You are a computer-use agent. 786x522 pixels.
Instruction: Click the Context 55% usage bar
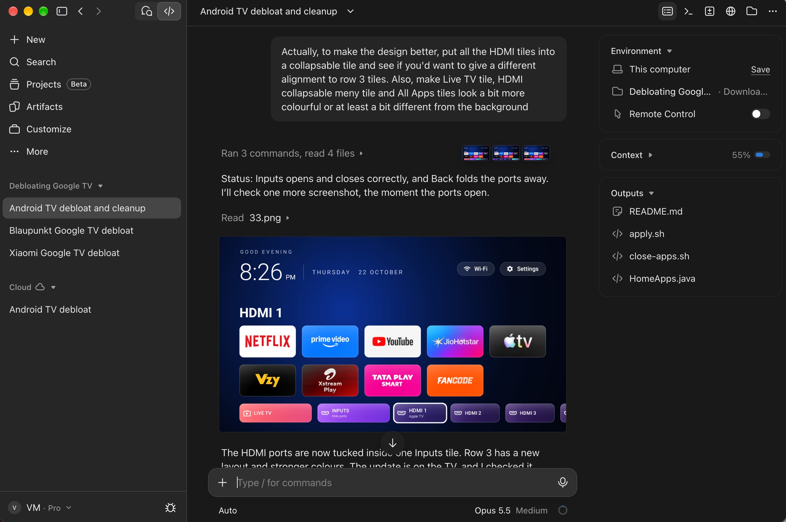762,155
